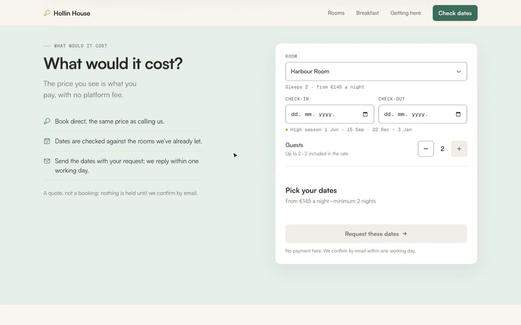Screen dimensions: 521x325
Task: Click the High season dates note
Action: [x=351, y=130]
